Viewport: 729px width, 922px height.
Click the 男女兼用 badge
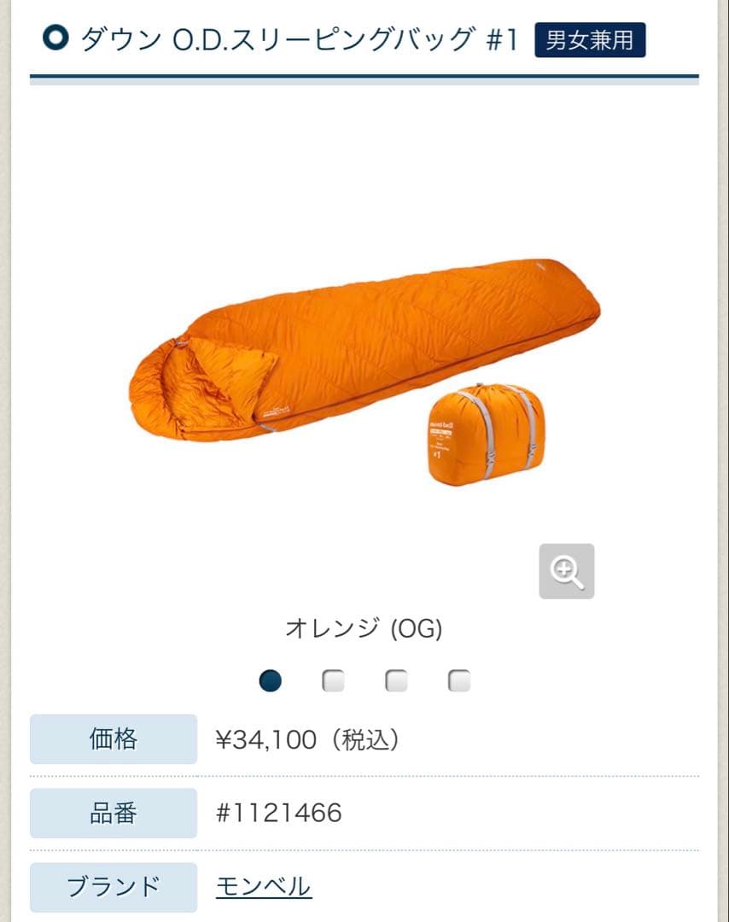[590, 40]
